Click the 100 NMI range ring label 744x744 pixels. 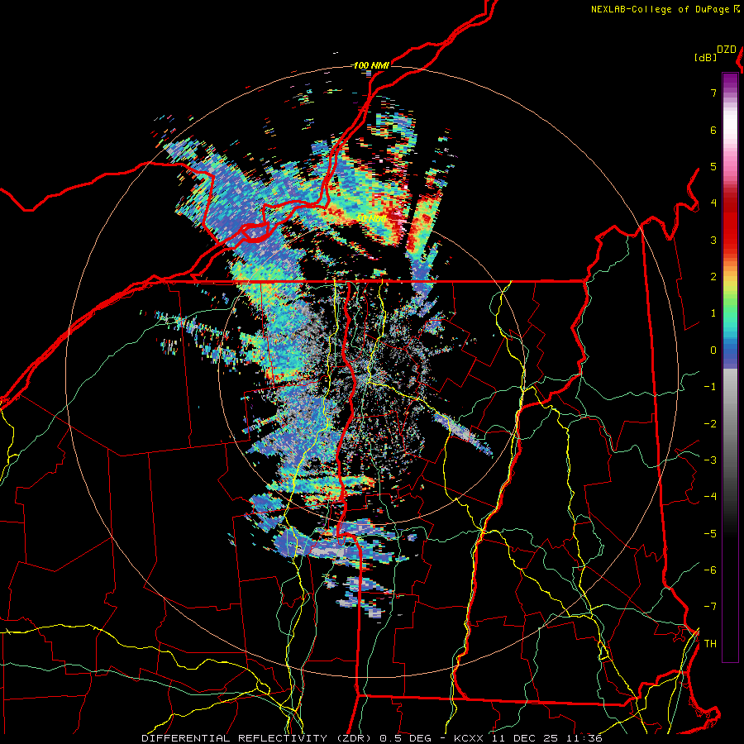[371, 65]
